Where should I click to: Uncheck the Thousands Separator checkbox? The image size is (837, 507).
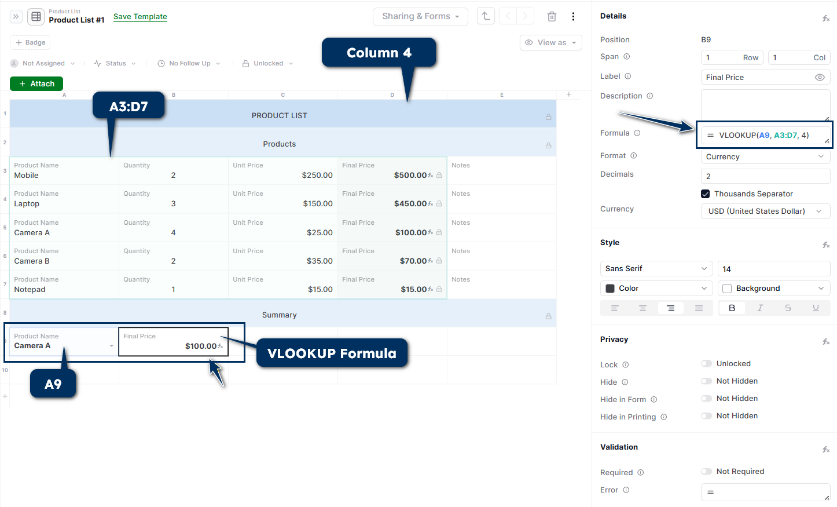click(705, 194)
